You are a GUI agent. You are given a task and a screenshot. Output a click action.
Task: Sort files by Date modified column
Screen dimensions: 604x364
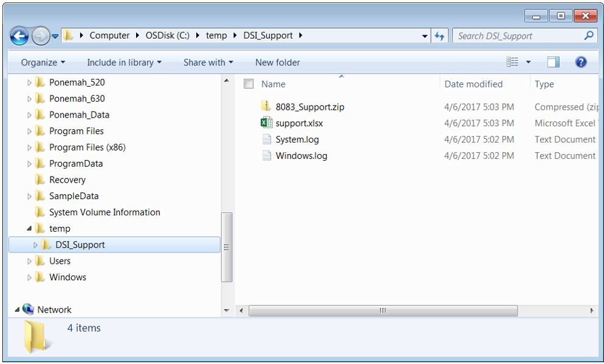(473, 84)
